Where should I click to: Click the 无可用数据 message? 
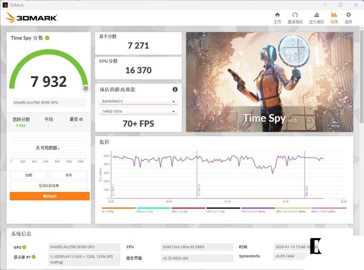pos(48,148)
